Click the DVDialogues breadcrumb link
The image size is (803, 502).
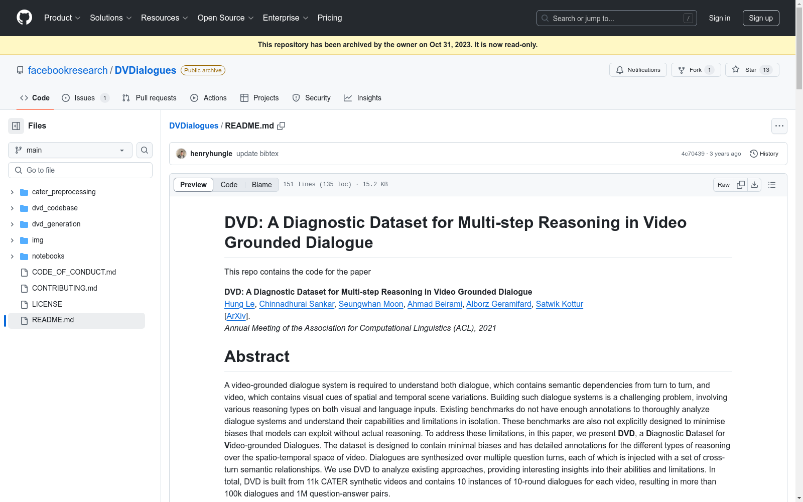(194, 126)
